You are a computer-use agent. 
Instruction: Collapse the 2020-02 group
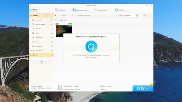(x=56, y=20)
